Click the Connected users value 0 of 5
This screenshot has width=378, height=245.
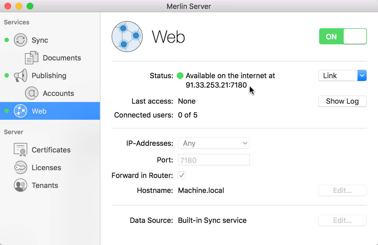coord(188,115)
